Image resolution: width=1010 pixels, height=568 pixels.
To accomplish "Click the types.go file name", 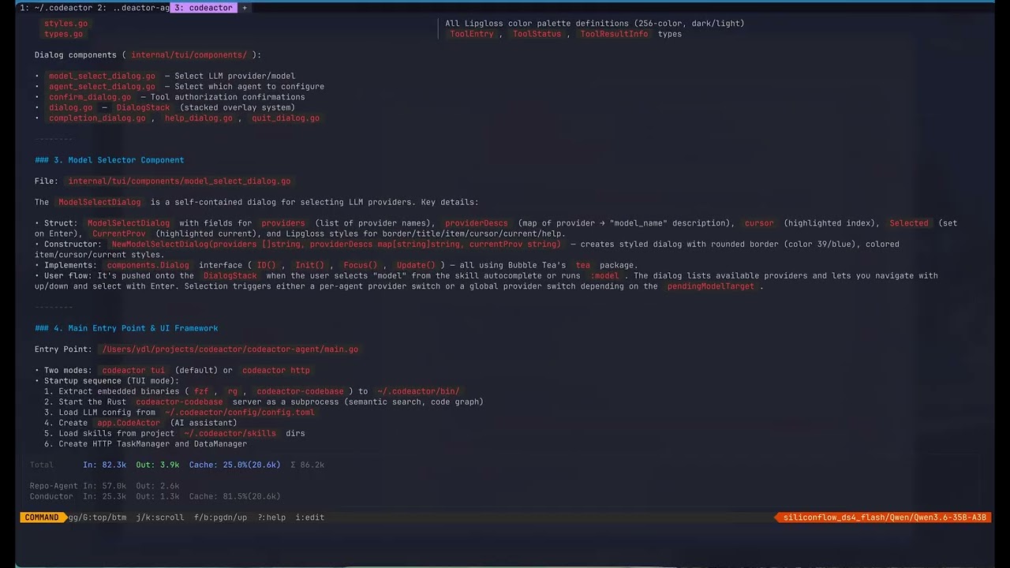I will point(63,34).
